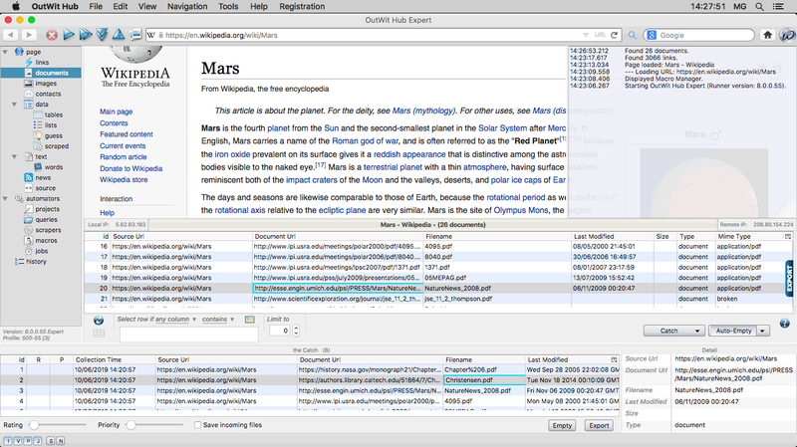Click the single blue arrow next-page icon
797x447 pixels.
click(69, 35)
